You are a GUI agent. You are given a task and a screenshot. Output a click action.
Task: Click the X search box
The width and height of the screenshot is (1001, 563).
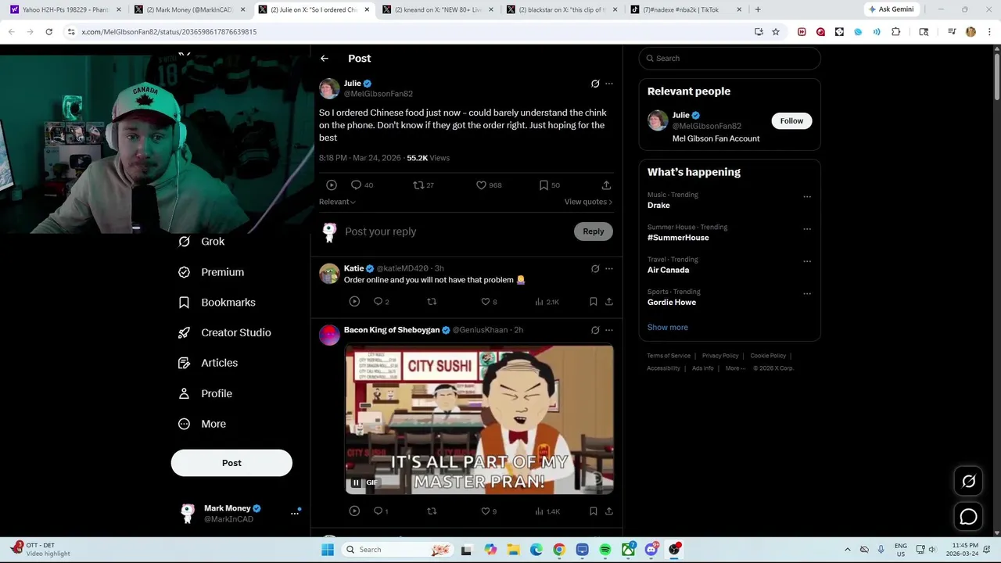coord(730,59)
